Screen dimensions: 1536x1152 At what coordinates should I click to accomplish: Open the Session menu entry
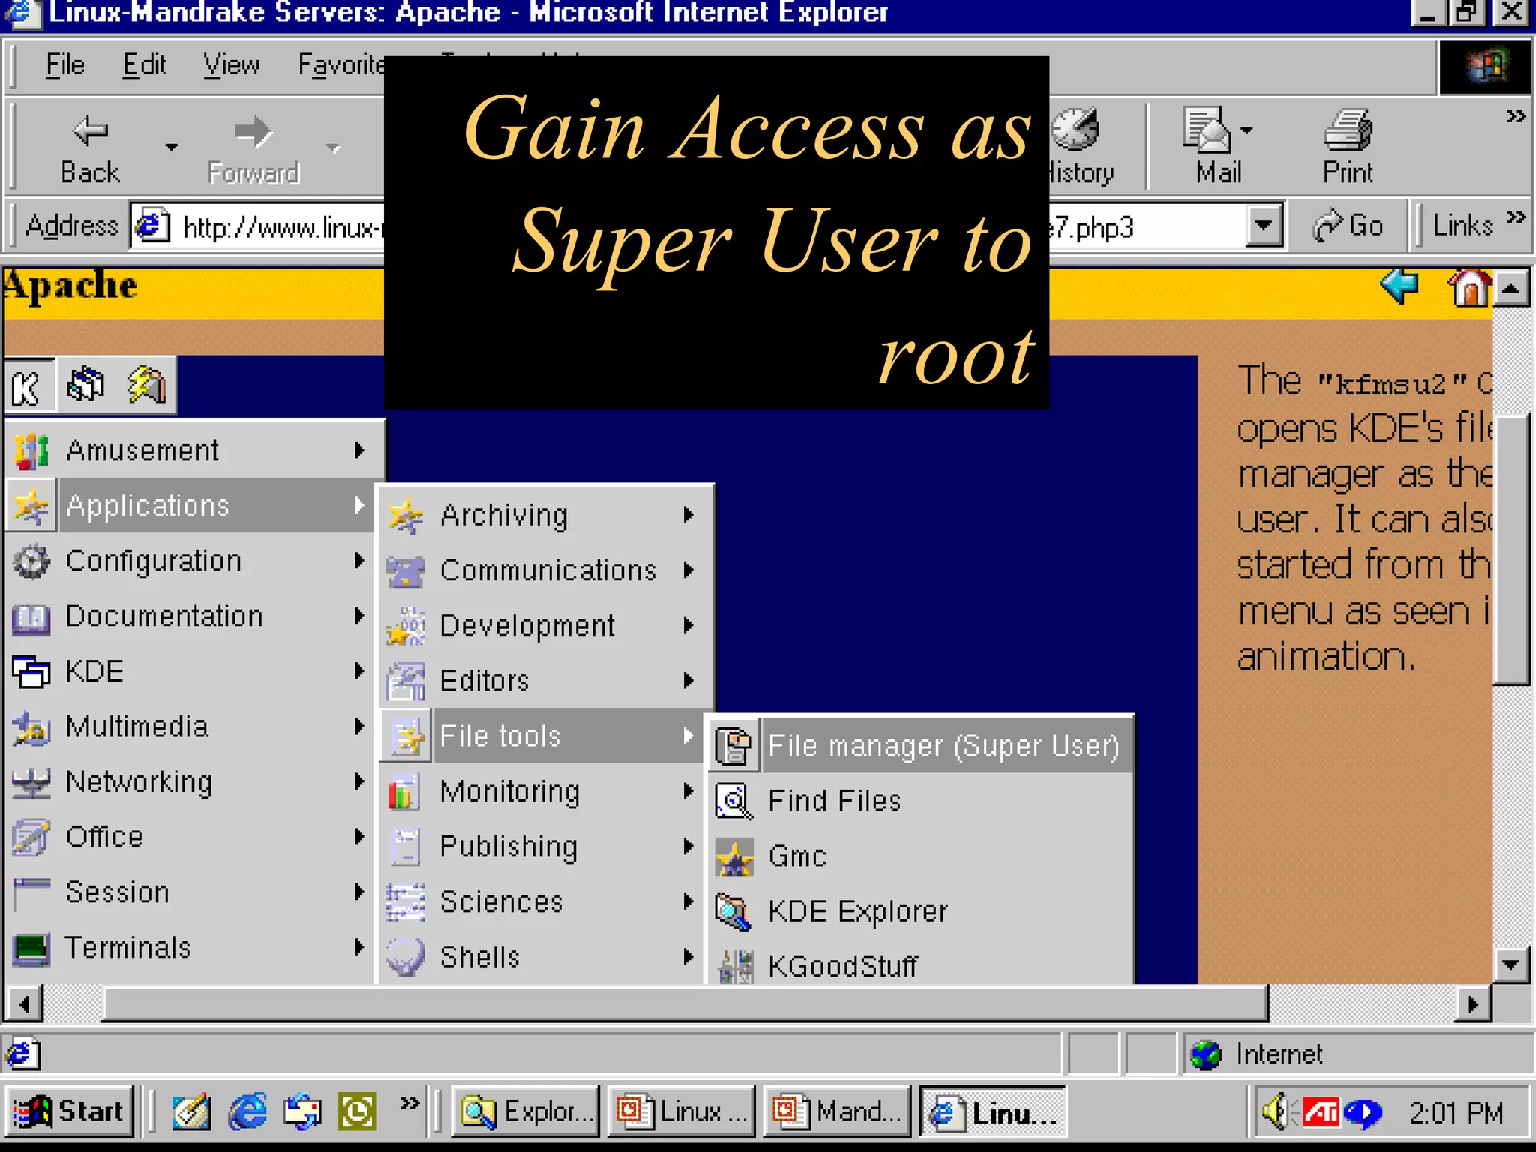pos(191,892)
